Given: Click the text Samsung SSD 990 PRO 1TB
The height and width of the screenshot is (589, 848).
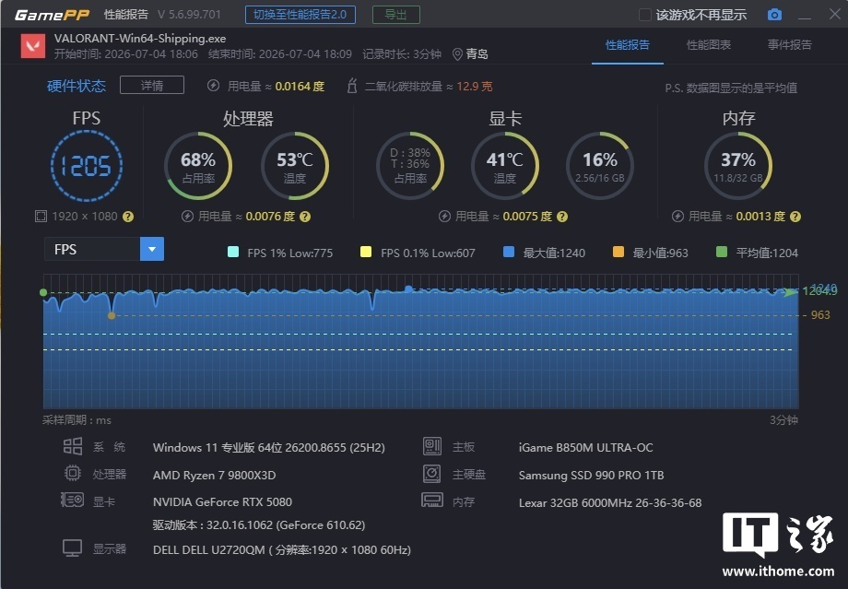Looking at the screenshot, I should coord(591,475).
